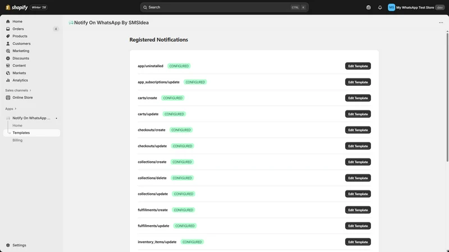Edit Template for checkouts/create
The width and height of the screenshot is (449, 252).
click(358, 130)
